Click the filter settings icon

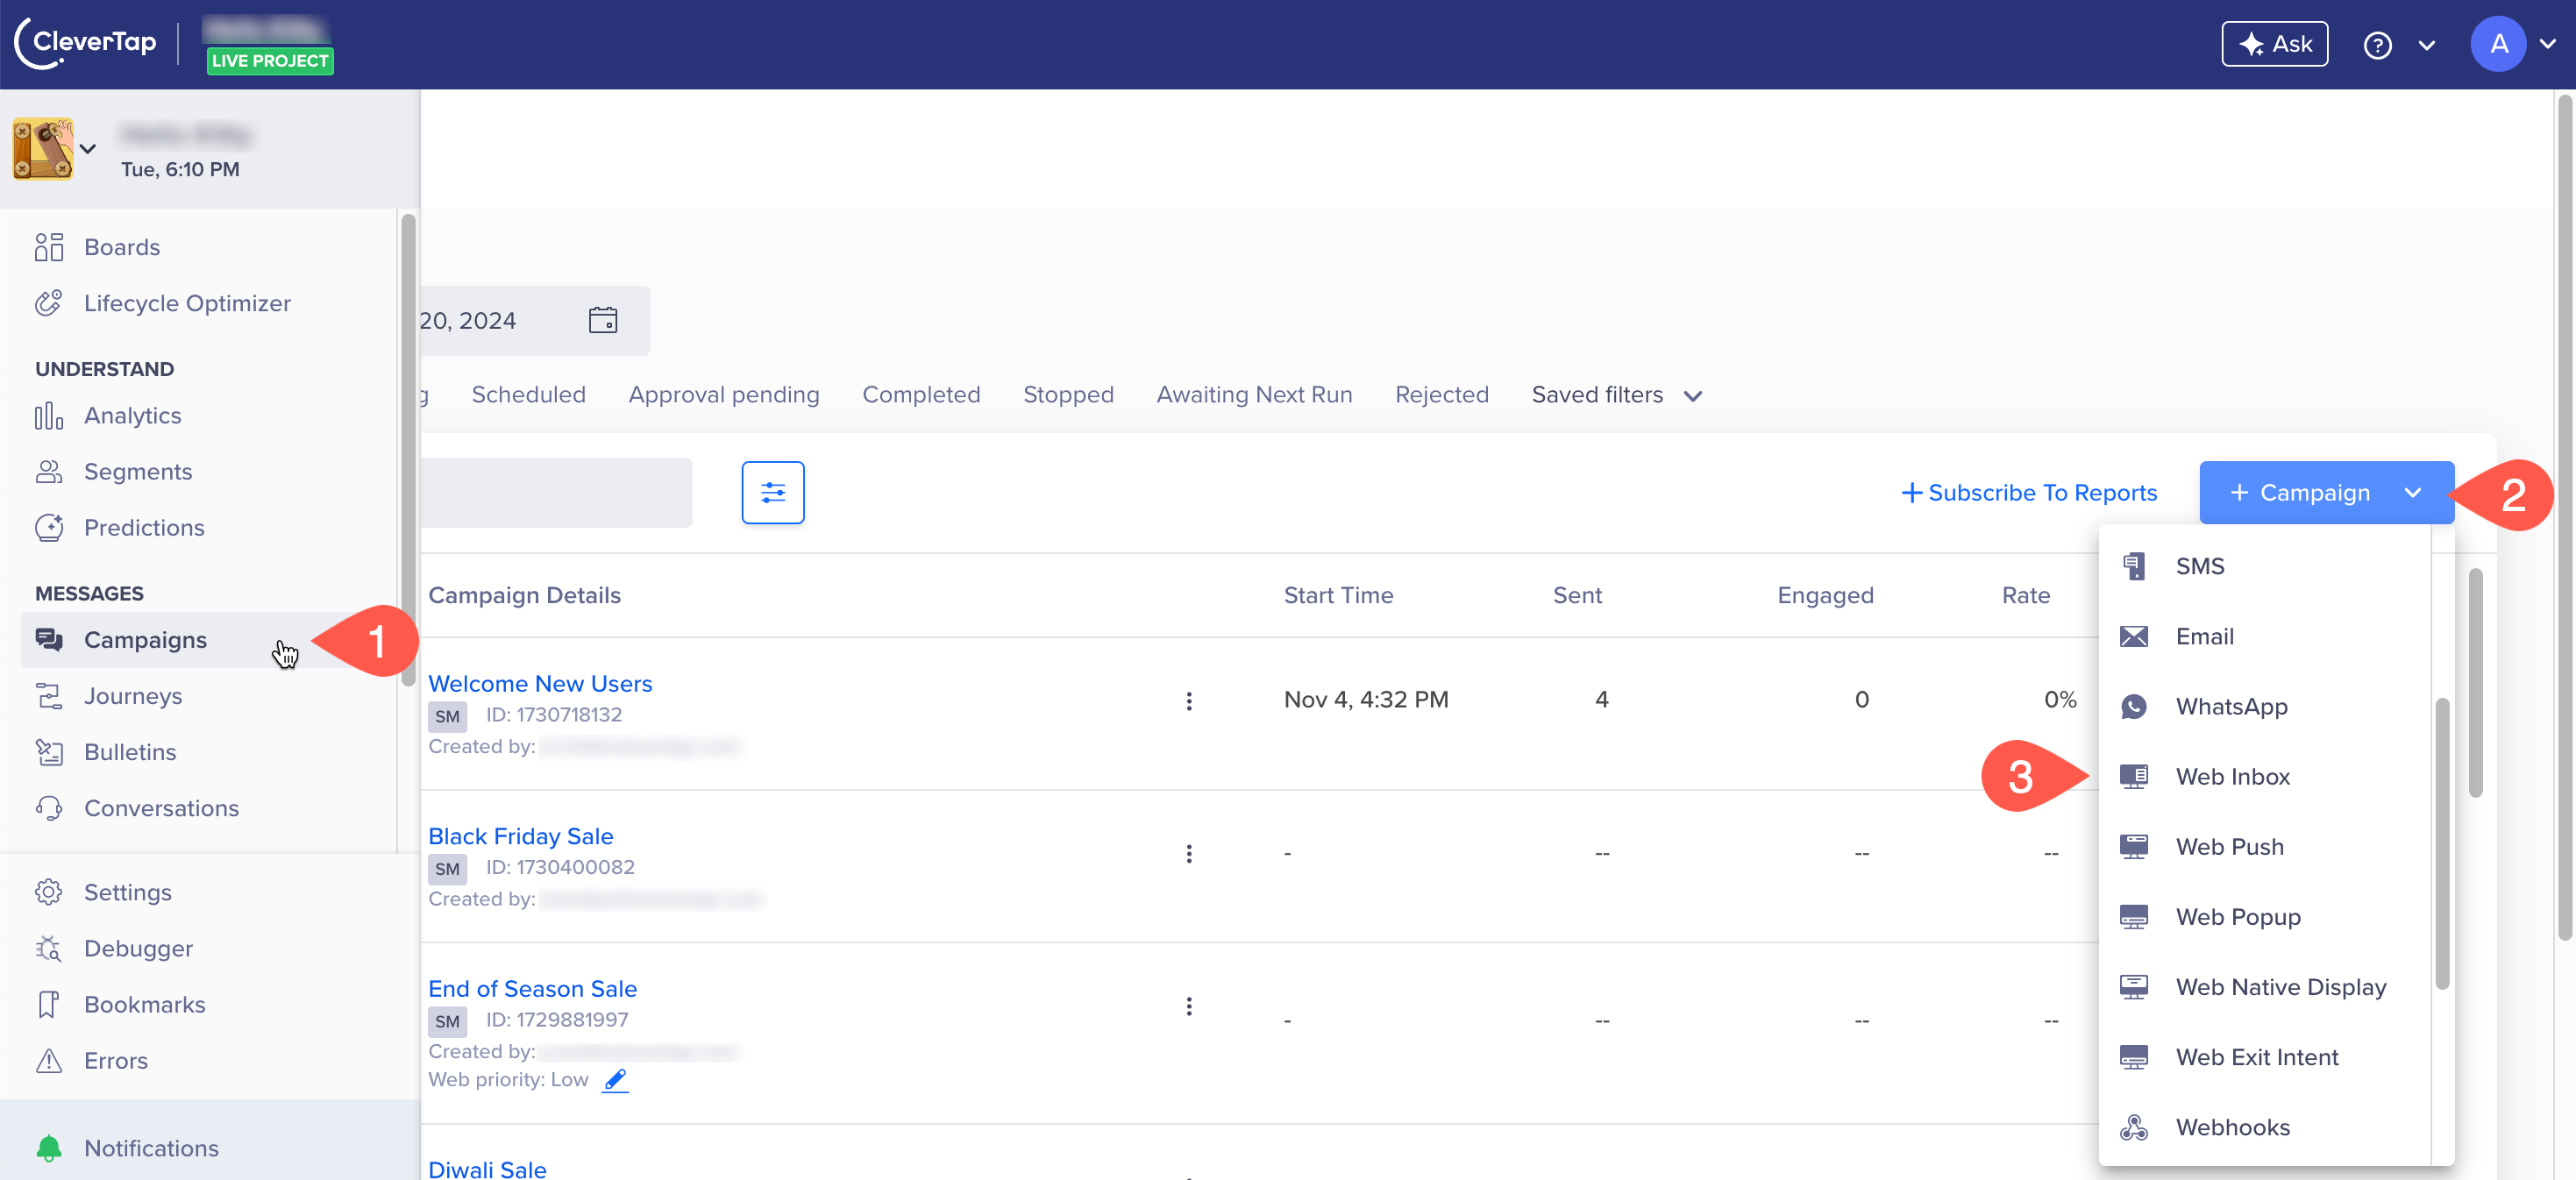[x=772, y=490]
